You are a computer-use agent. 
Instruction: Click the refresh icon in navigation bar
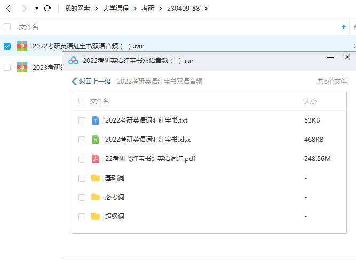click(x=48, y=9)
